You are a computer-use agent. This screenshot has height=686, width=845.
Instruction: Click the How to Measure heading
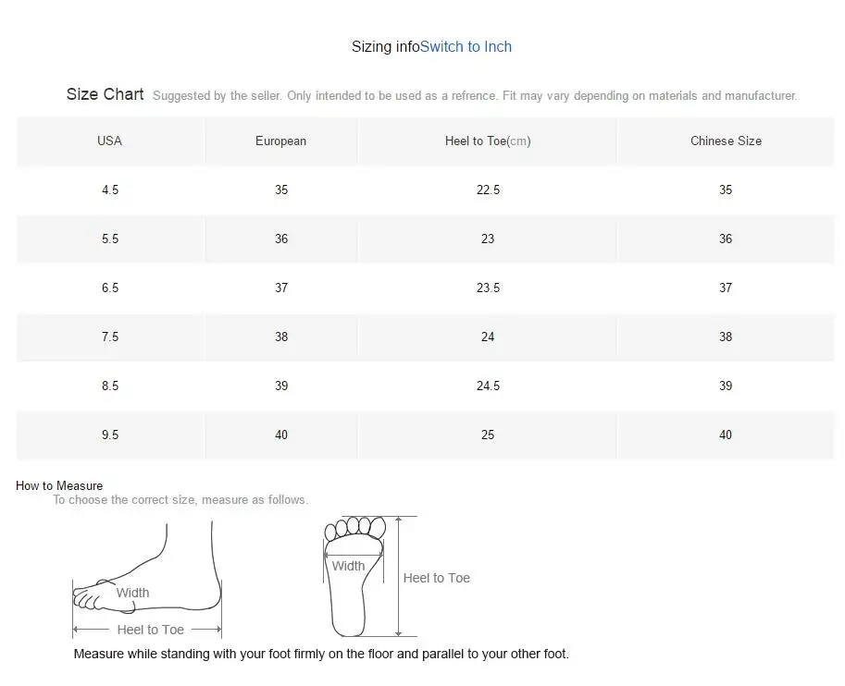(x=59, y=486)
